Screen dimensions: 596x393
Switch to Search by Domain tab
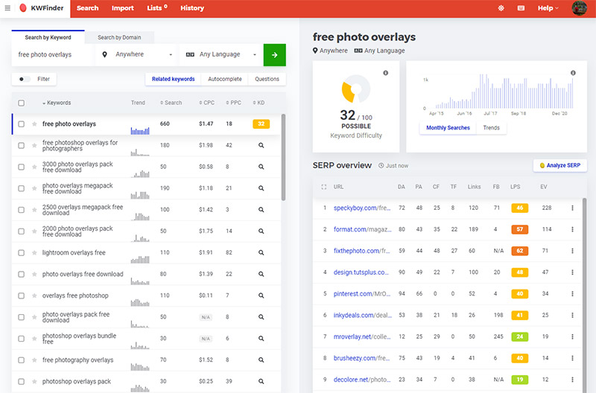(119, 38)
